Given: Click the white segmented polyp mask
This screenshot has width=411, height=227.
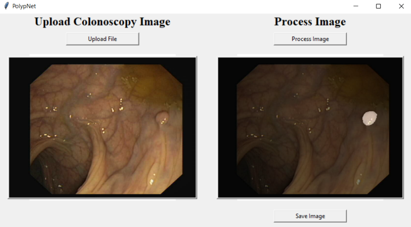Looking at the screenshot, I should [x=370, y=118].
